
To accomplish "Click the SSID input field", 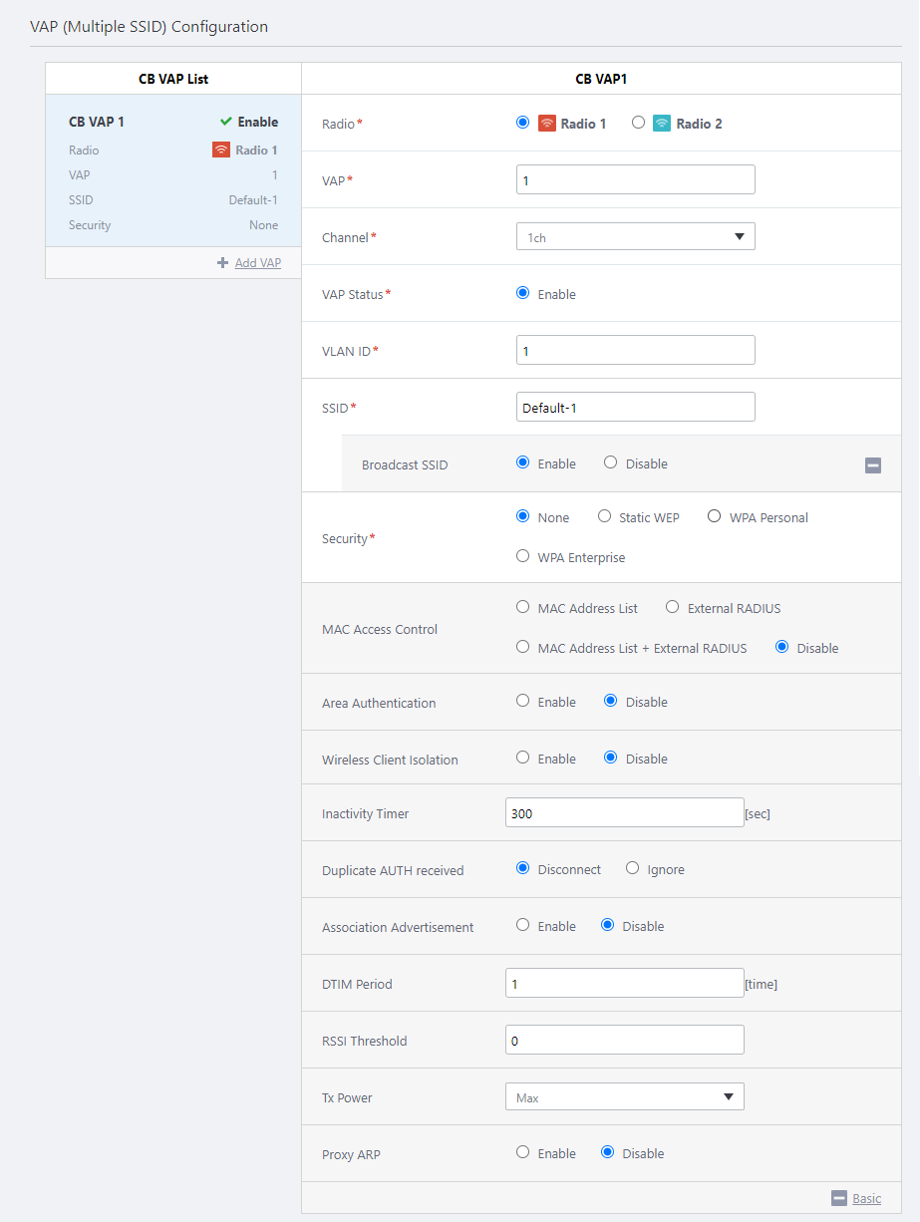I will pos(636,407).
